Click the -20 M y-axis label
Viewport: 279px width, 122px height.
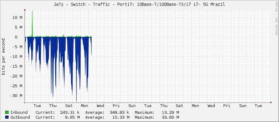[16, 76]
